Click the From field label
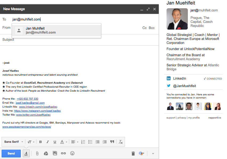 pos(6,28)
